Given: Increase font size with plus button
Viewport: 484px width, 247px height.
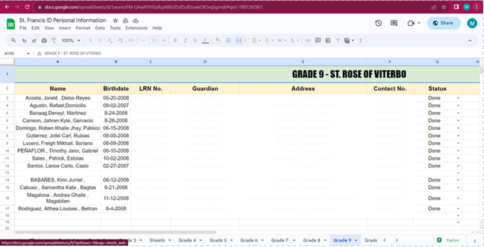Looking at the screenshot, I should tap(164, 40).
